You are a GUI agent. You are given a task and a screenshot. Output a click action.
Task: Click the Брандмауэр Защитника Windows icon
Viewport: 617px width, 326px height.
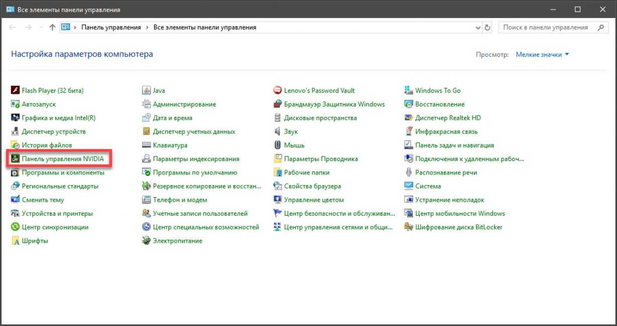coord(278,104)
